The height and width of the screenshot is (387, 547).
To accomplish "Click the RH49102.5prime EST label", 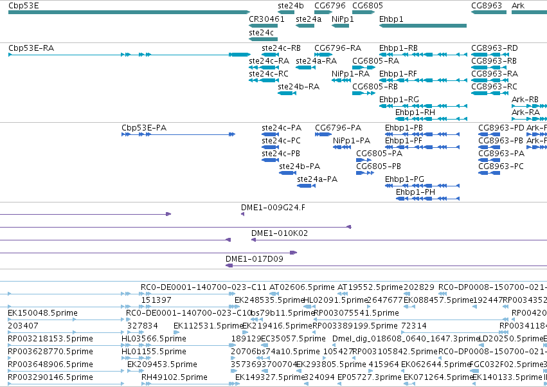I will pos(174,377).
